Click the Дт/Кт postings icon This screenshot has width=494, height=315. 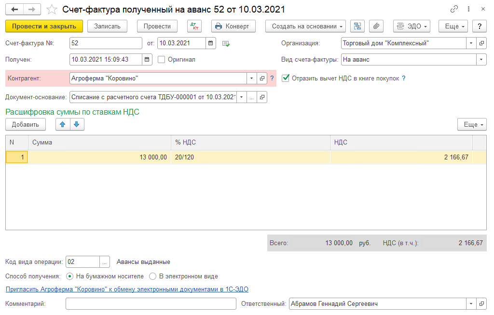(x=194, y=26)
